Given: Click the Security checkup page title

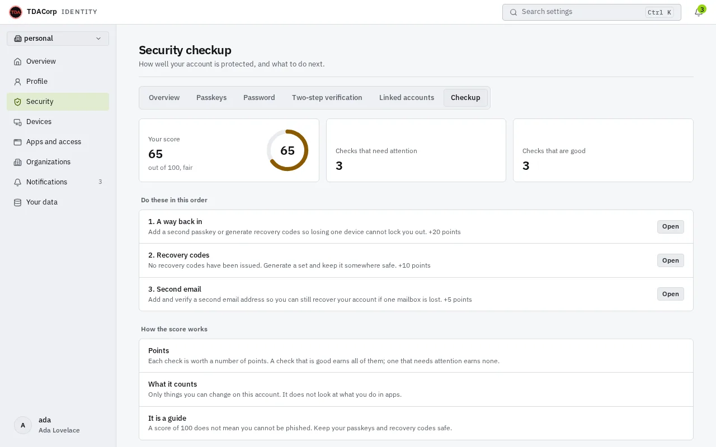Looking at the screenshot, I should pyautogui.click(x=185, y=50).
